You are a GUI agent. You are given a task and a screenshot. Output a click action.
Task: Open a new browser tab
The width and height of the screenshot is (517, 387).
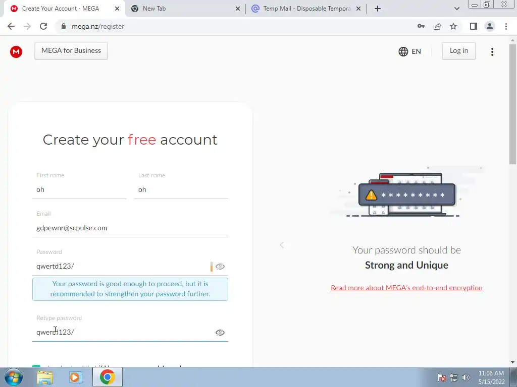(x=378, y=9)
